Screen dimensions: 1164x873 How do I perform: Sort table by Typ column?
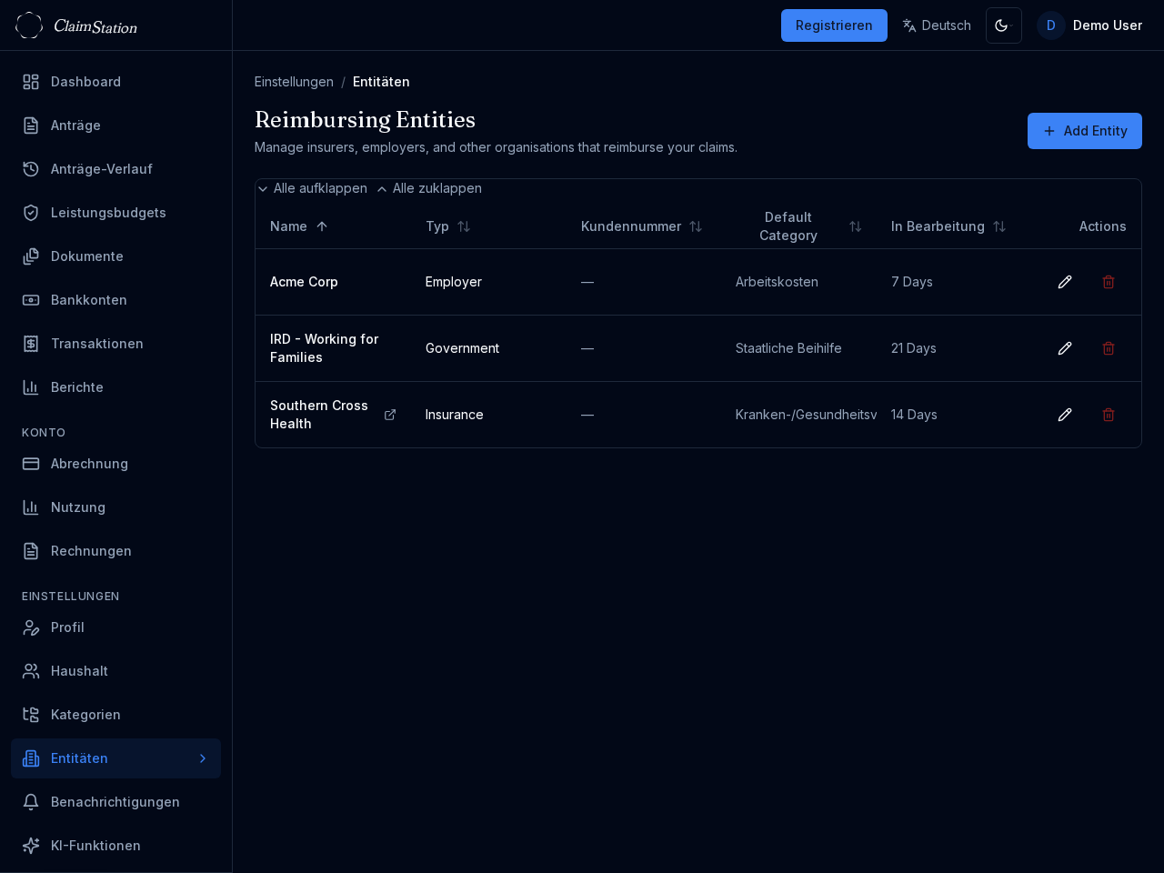point(448,226)
